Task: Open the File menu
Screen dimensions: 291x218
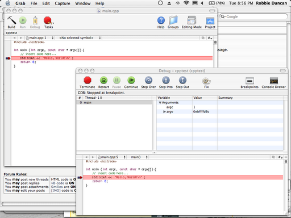Action: click(x=34, y=3)
